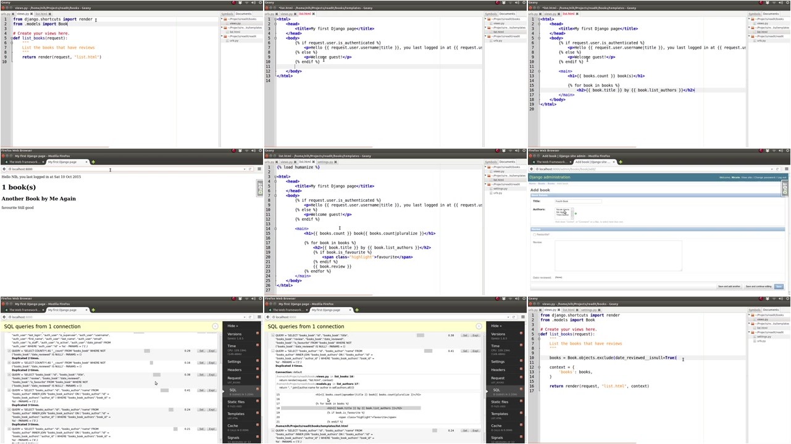Expand the SQL query row timed 0.21
The width and height of the screenshot is (791, 444).
tap(9, 429)
